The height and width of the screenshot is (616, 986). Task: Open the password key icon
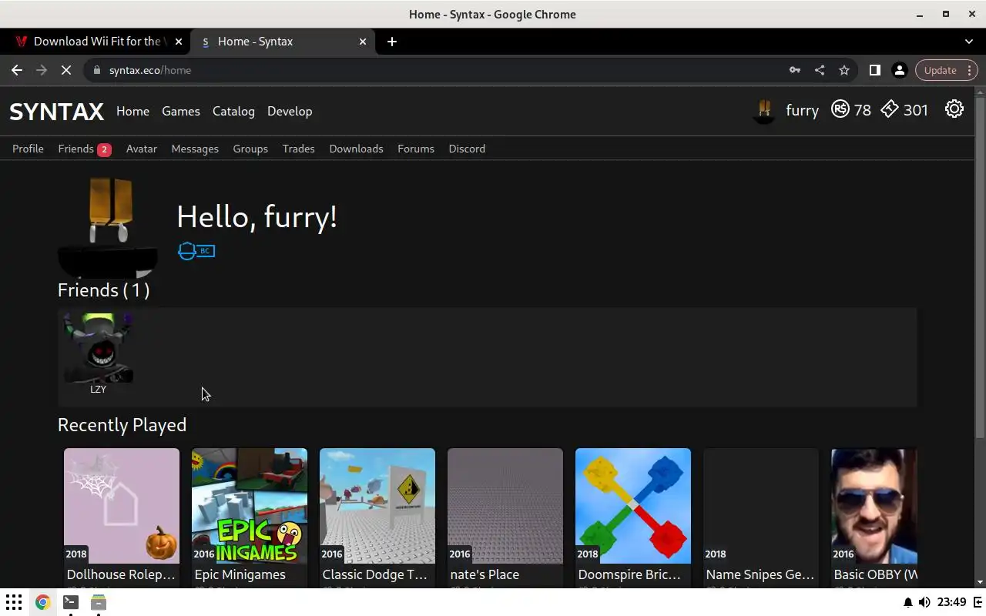795,70
